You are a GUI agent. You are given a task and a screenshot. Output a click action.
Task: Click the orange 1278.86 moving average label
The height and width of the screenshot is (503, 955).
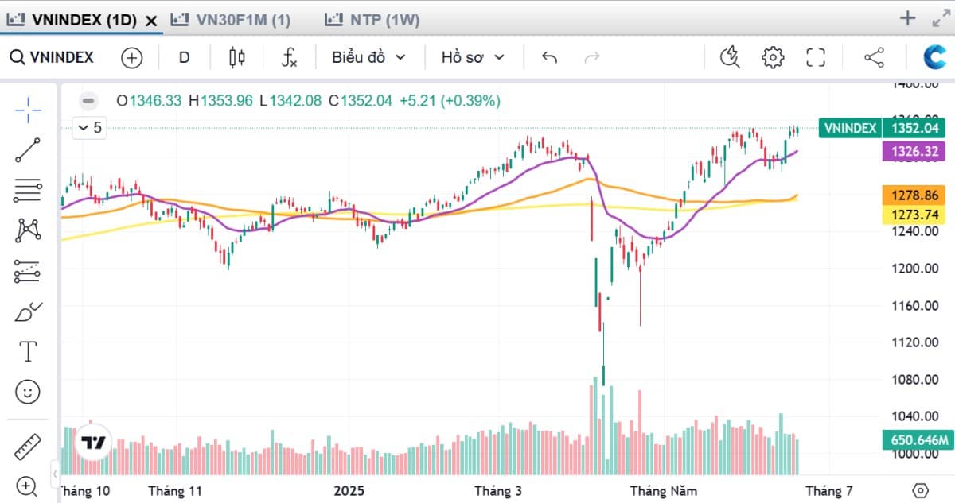click(914, 195)
